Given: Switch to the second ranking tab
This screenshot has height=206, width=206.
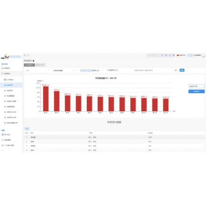Looking at the screenshot, I should click(x=40, y=65).
